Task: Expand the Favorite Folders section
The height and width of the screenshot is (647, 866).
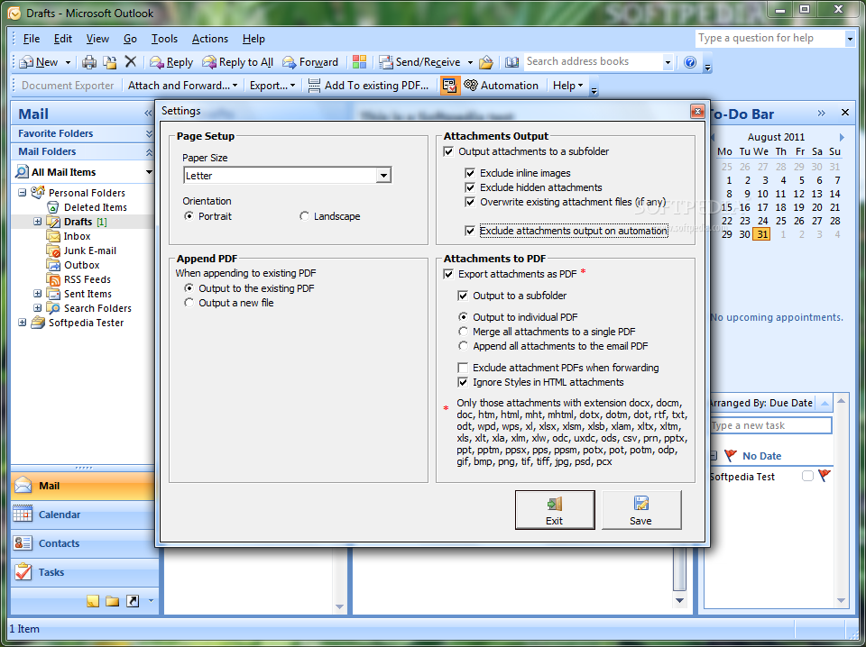Action: [x=149, y=133]
